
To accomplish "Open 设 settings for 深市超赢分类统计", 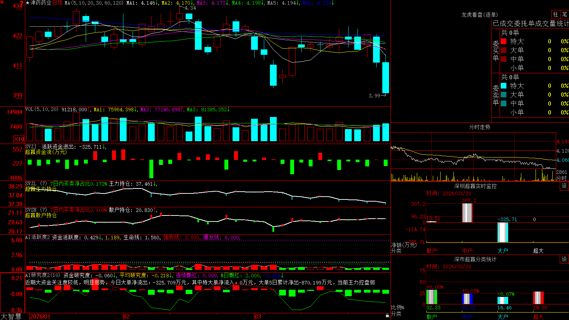I will coord(564,259).
